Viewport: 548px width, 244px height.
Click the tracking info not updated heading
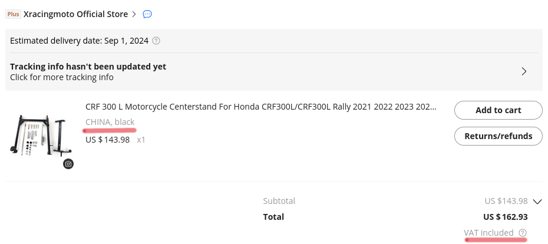(88, 67)
